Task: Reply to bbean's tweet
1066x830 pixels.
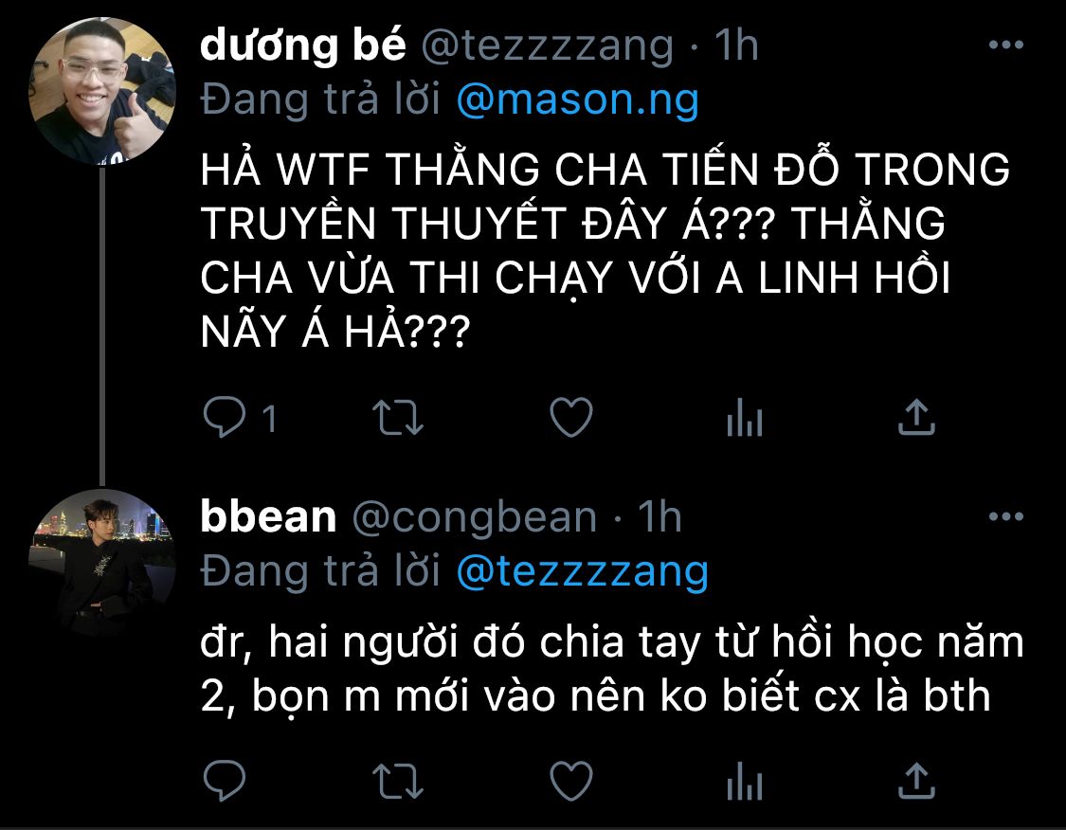Action: (225, 780)
